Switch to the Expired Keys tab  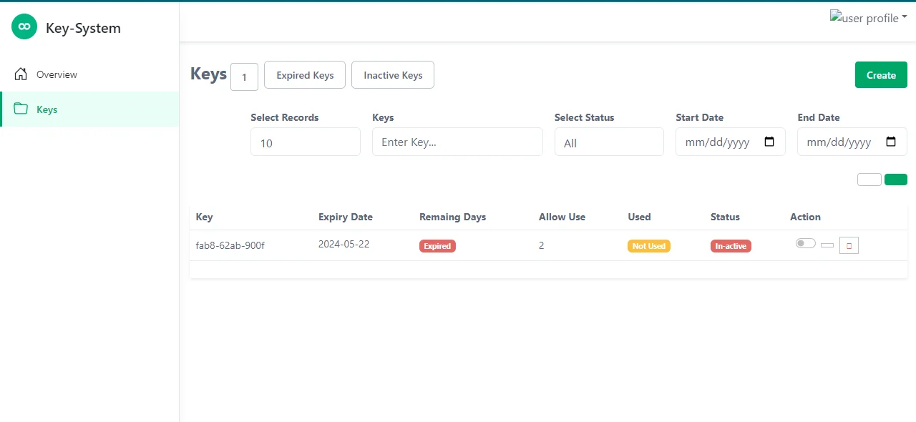click(305, 75)
